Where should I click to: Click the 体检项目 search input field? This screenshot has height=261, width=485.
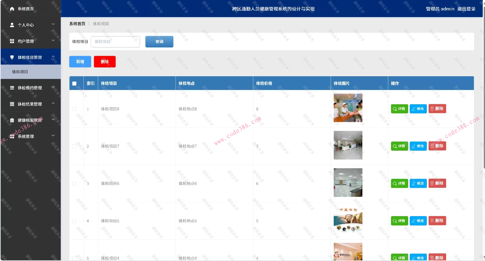(115, 42)
